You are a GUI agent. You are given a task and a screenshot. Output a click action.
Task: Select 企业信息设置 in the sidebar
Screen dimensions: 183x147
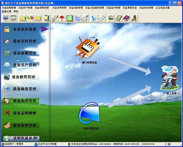25,29
